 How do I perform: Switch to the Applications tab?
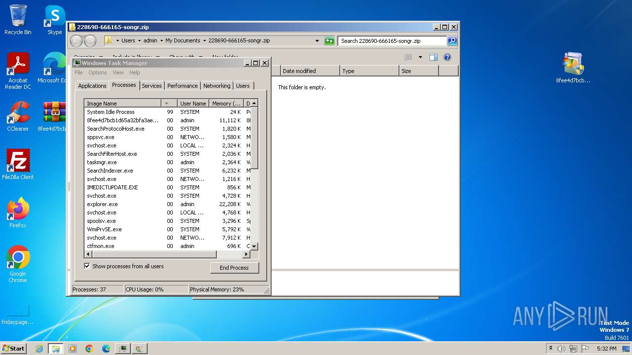92,86
